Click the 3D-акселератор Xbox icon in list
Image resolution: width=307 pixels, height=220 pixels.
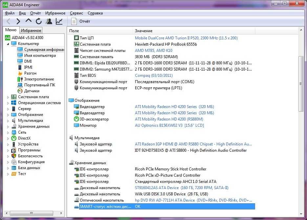tap(76, 119)
